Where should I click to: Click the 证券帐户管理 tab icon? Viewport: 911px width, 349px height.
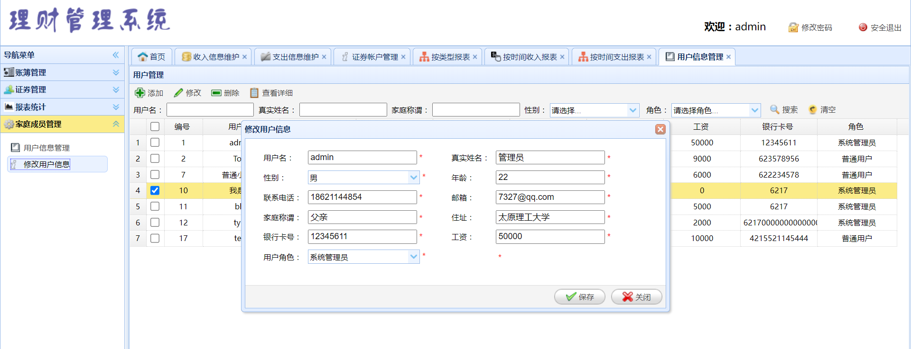(345, 57)
